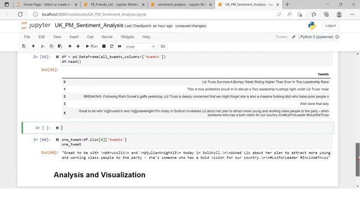Click the Logout button
360x202 pixels.
(330, 26)
